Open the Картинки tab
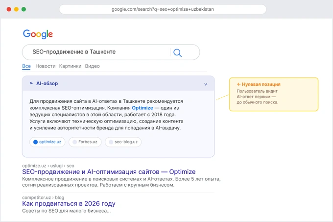This screenshot has height=222, width=333. click(71, 66)
